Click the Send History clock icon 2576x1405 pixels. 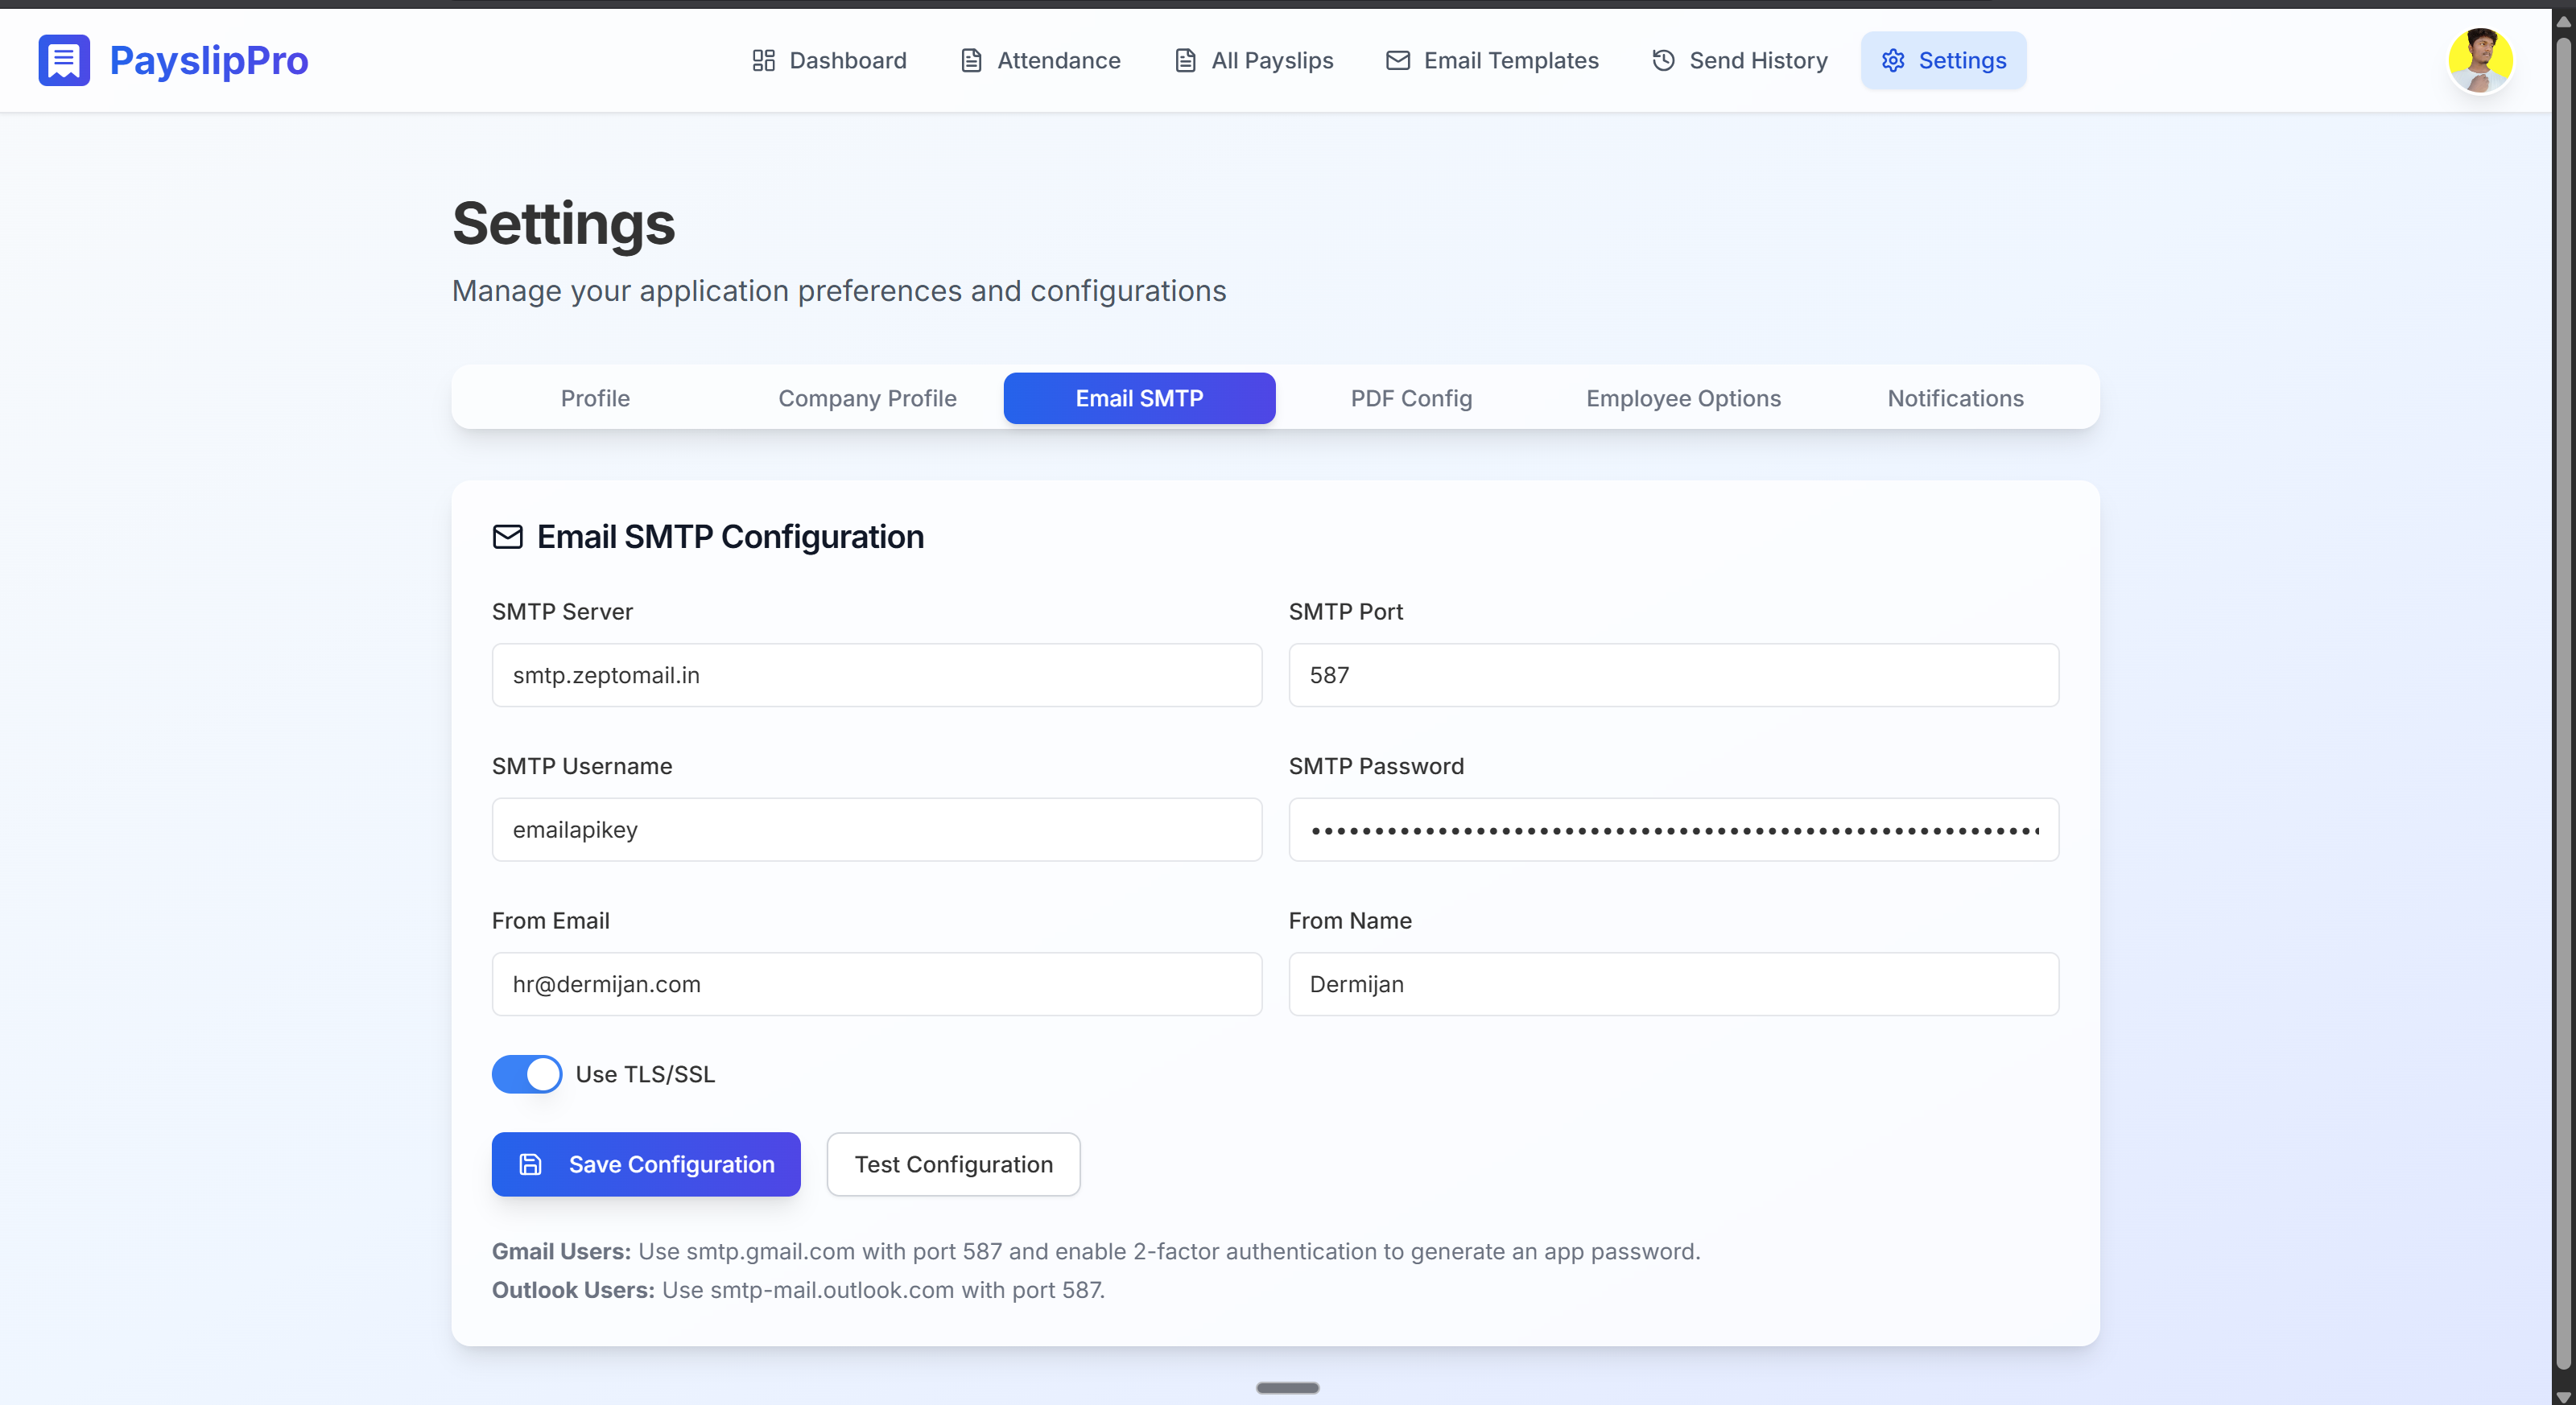[1662, 61]
